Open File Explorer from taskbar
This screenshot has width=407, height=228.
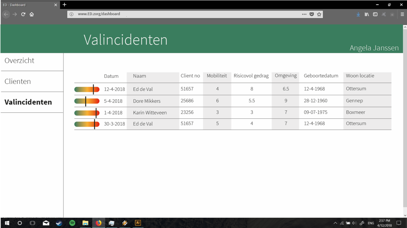coord(85,223)
